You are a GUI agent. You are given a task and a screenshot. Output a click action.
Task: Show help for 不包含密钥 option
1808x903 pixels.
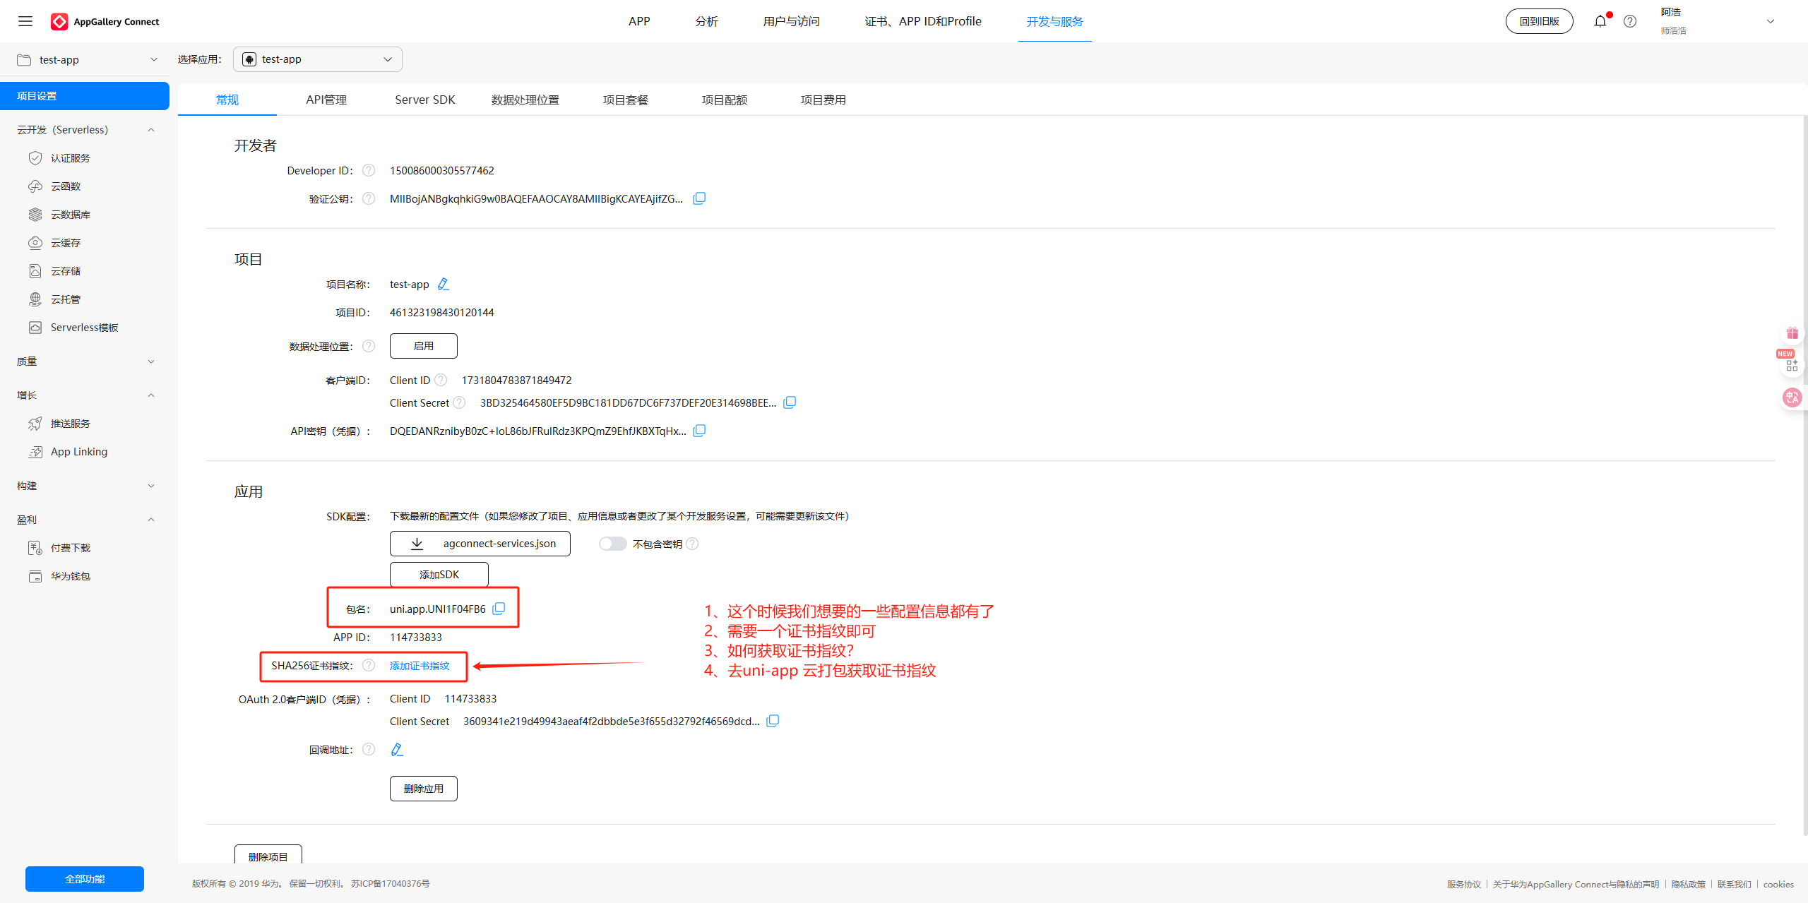[692, 544]
